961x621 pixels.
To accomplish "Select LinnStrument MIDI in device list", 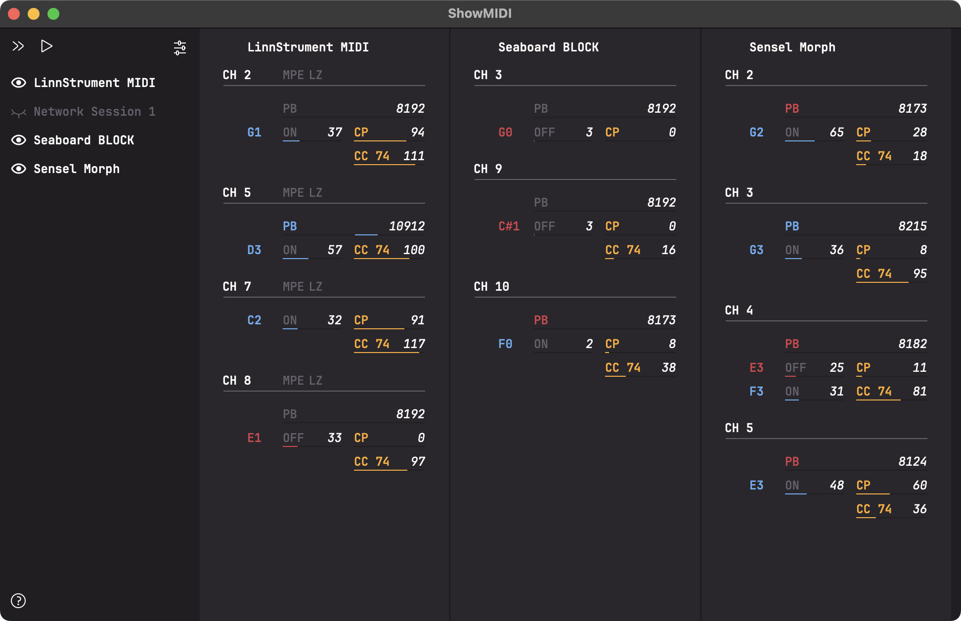I will coord(94,83).
